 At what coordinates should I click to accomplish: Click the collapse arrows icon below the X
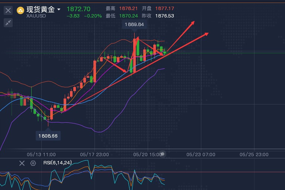coord(8,23)
